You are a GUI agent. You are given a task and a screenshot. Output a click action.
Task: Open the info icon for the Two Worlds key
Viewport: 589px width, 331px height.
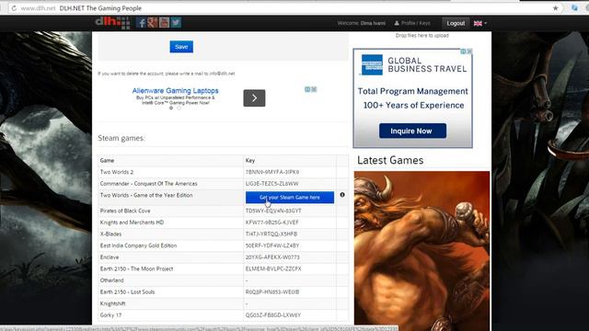click(342, 195)
